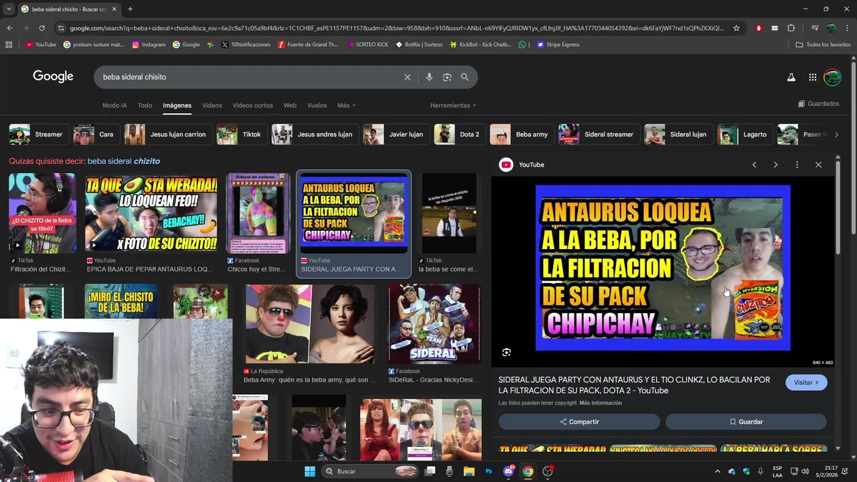
Task: Start voice search with the microphone icon
Action: 429,77
